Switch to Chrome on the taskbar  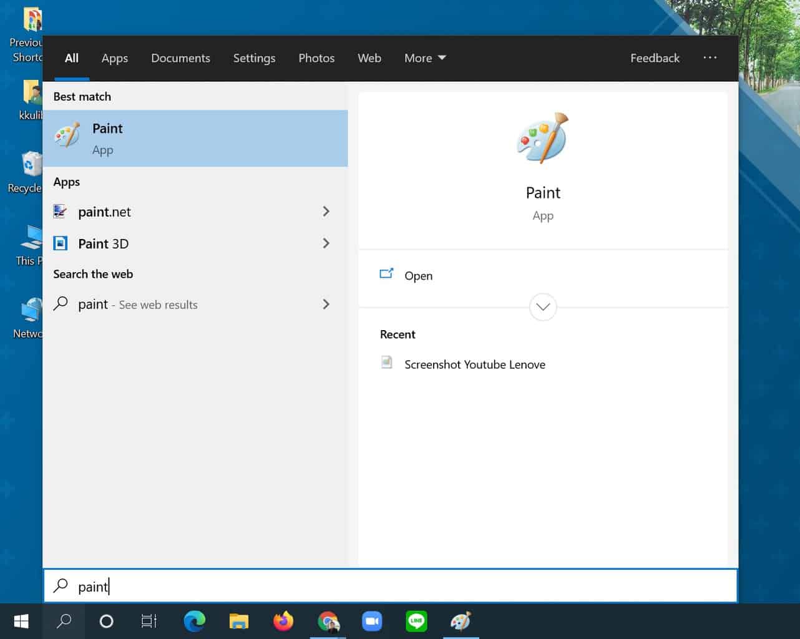(x=328, y=622)
